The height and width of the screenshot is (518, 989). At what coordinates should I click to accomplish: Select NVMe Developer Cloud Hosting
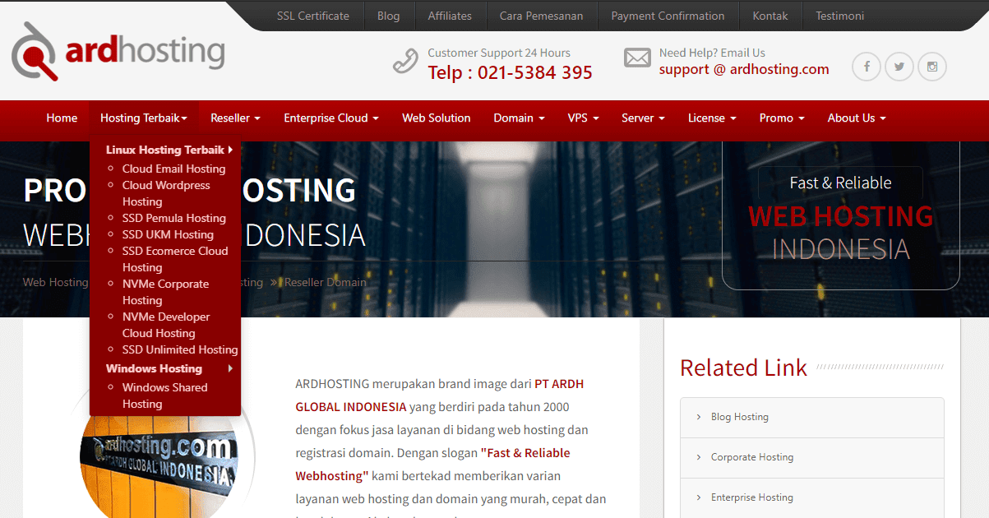click(166, 325)
